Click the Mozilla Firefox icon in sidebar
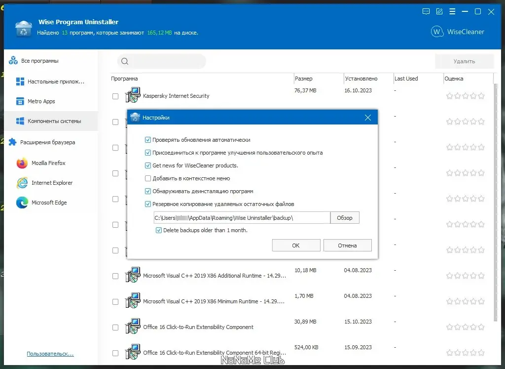Screen dimensions: 505x369 [x=22, y=163]
